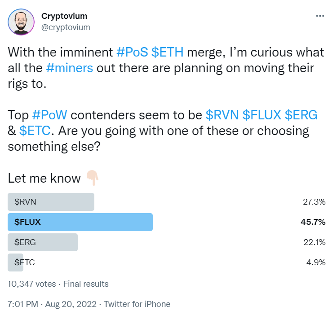Image resolution: width=332 pixels, height=315 pixels.
Task: Open the tweet's three-dot more menu
Action: click(320, 16)
